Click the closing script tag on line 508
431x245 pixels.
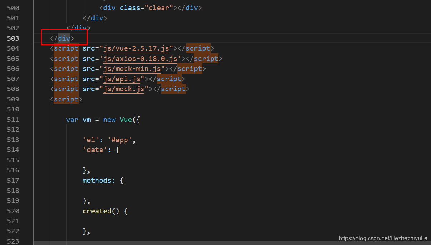171,89
